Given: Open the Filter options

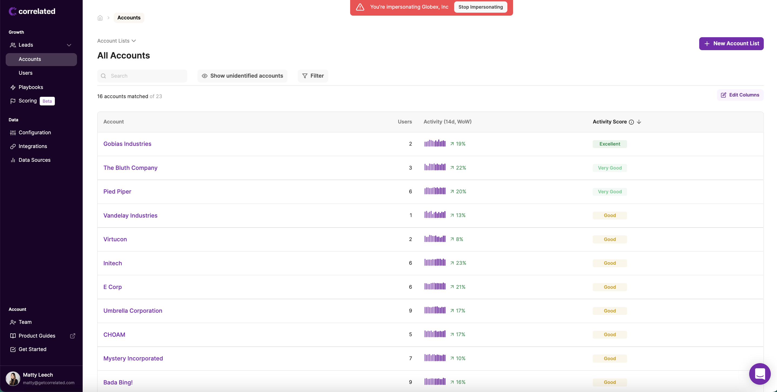Looking at the screenshot, I should (x=313, y=76).
